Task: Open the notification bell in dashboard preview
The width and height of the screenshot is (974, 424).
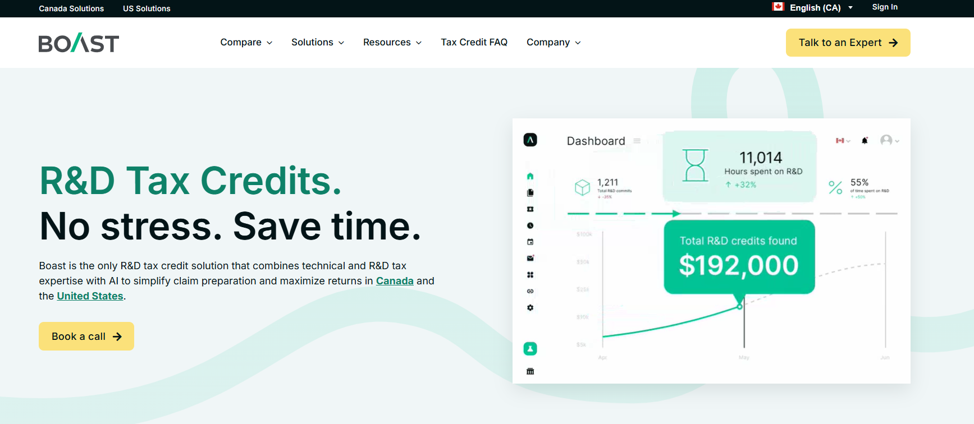Action: point(865,140)
